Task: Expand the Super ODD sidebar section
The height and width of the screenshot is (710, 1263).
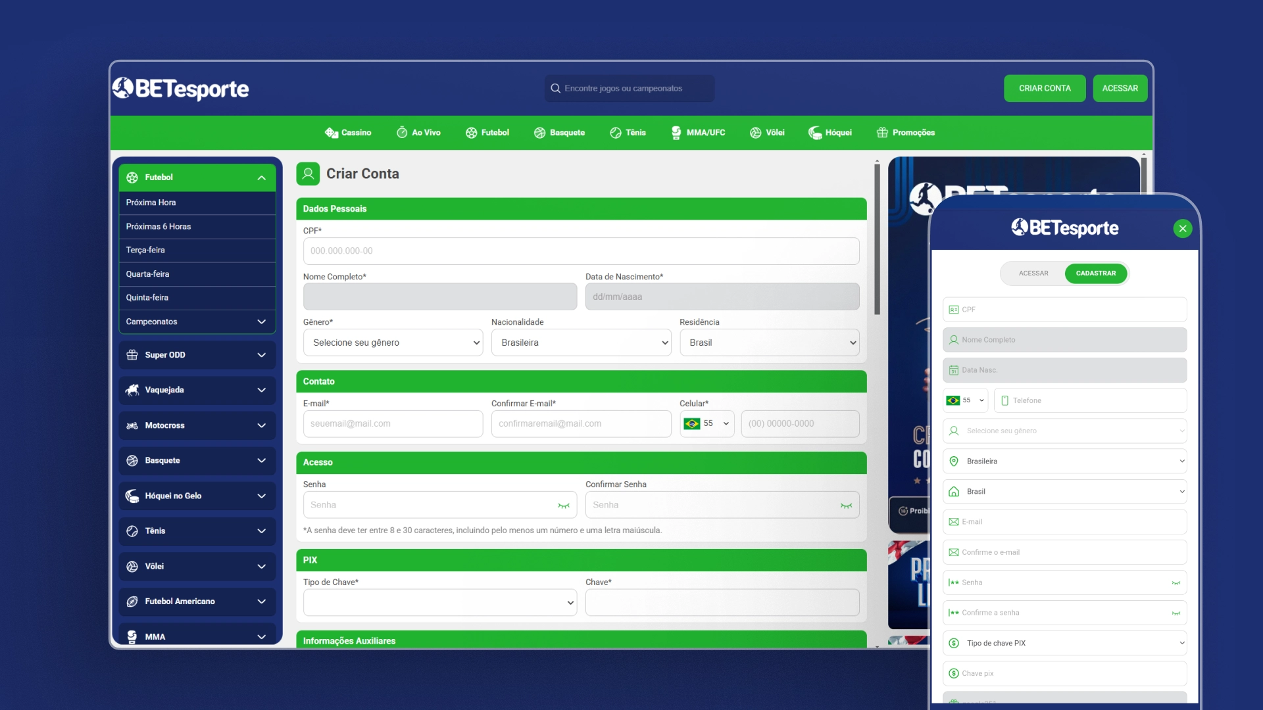Action: click(197, 355)
